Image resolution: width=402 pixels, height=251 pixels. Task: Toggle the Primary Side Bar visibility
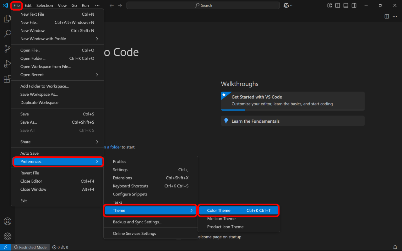337,5
